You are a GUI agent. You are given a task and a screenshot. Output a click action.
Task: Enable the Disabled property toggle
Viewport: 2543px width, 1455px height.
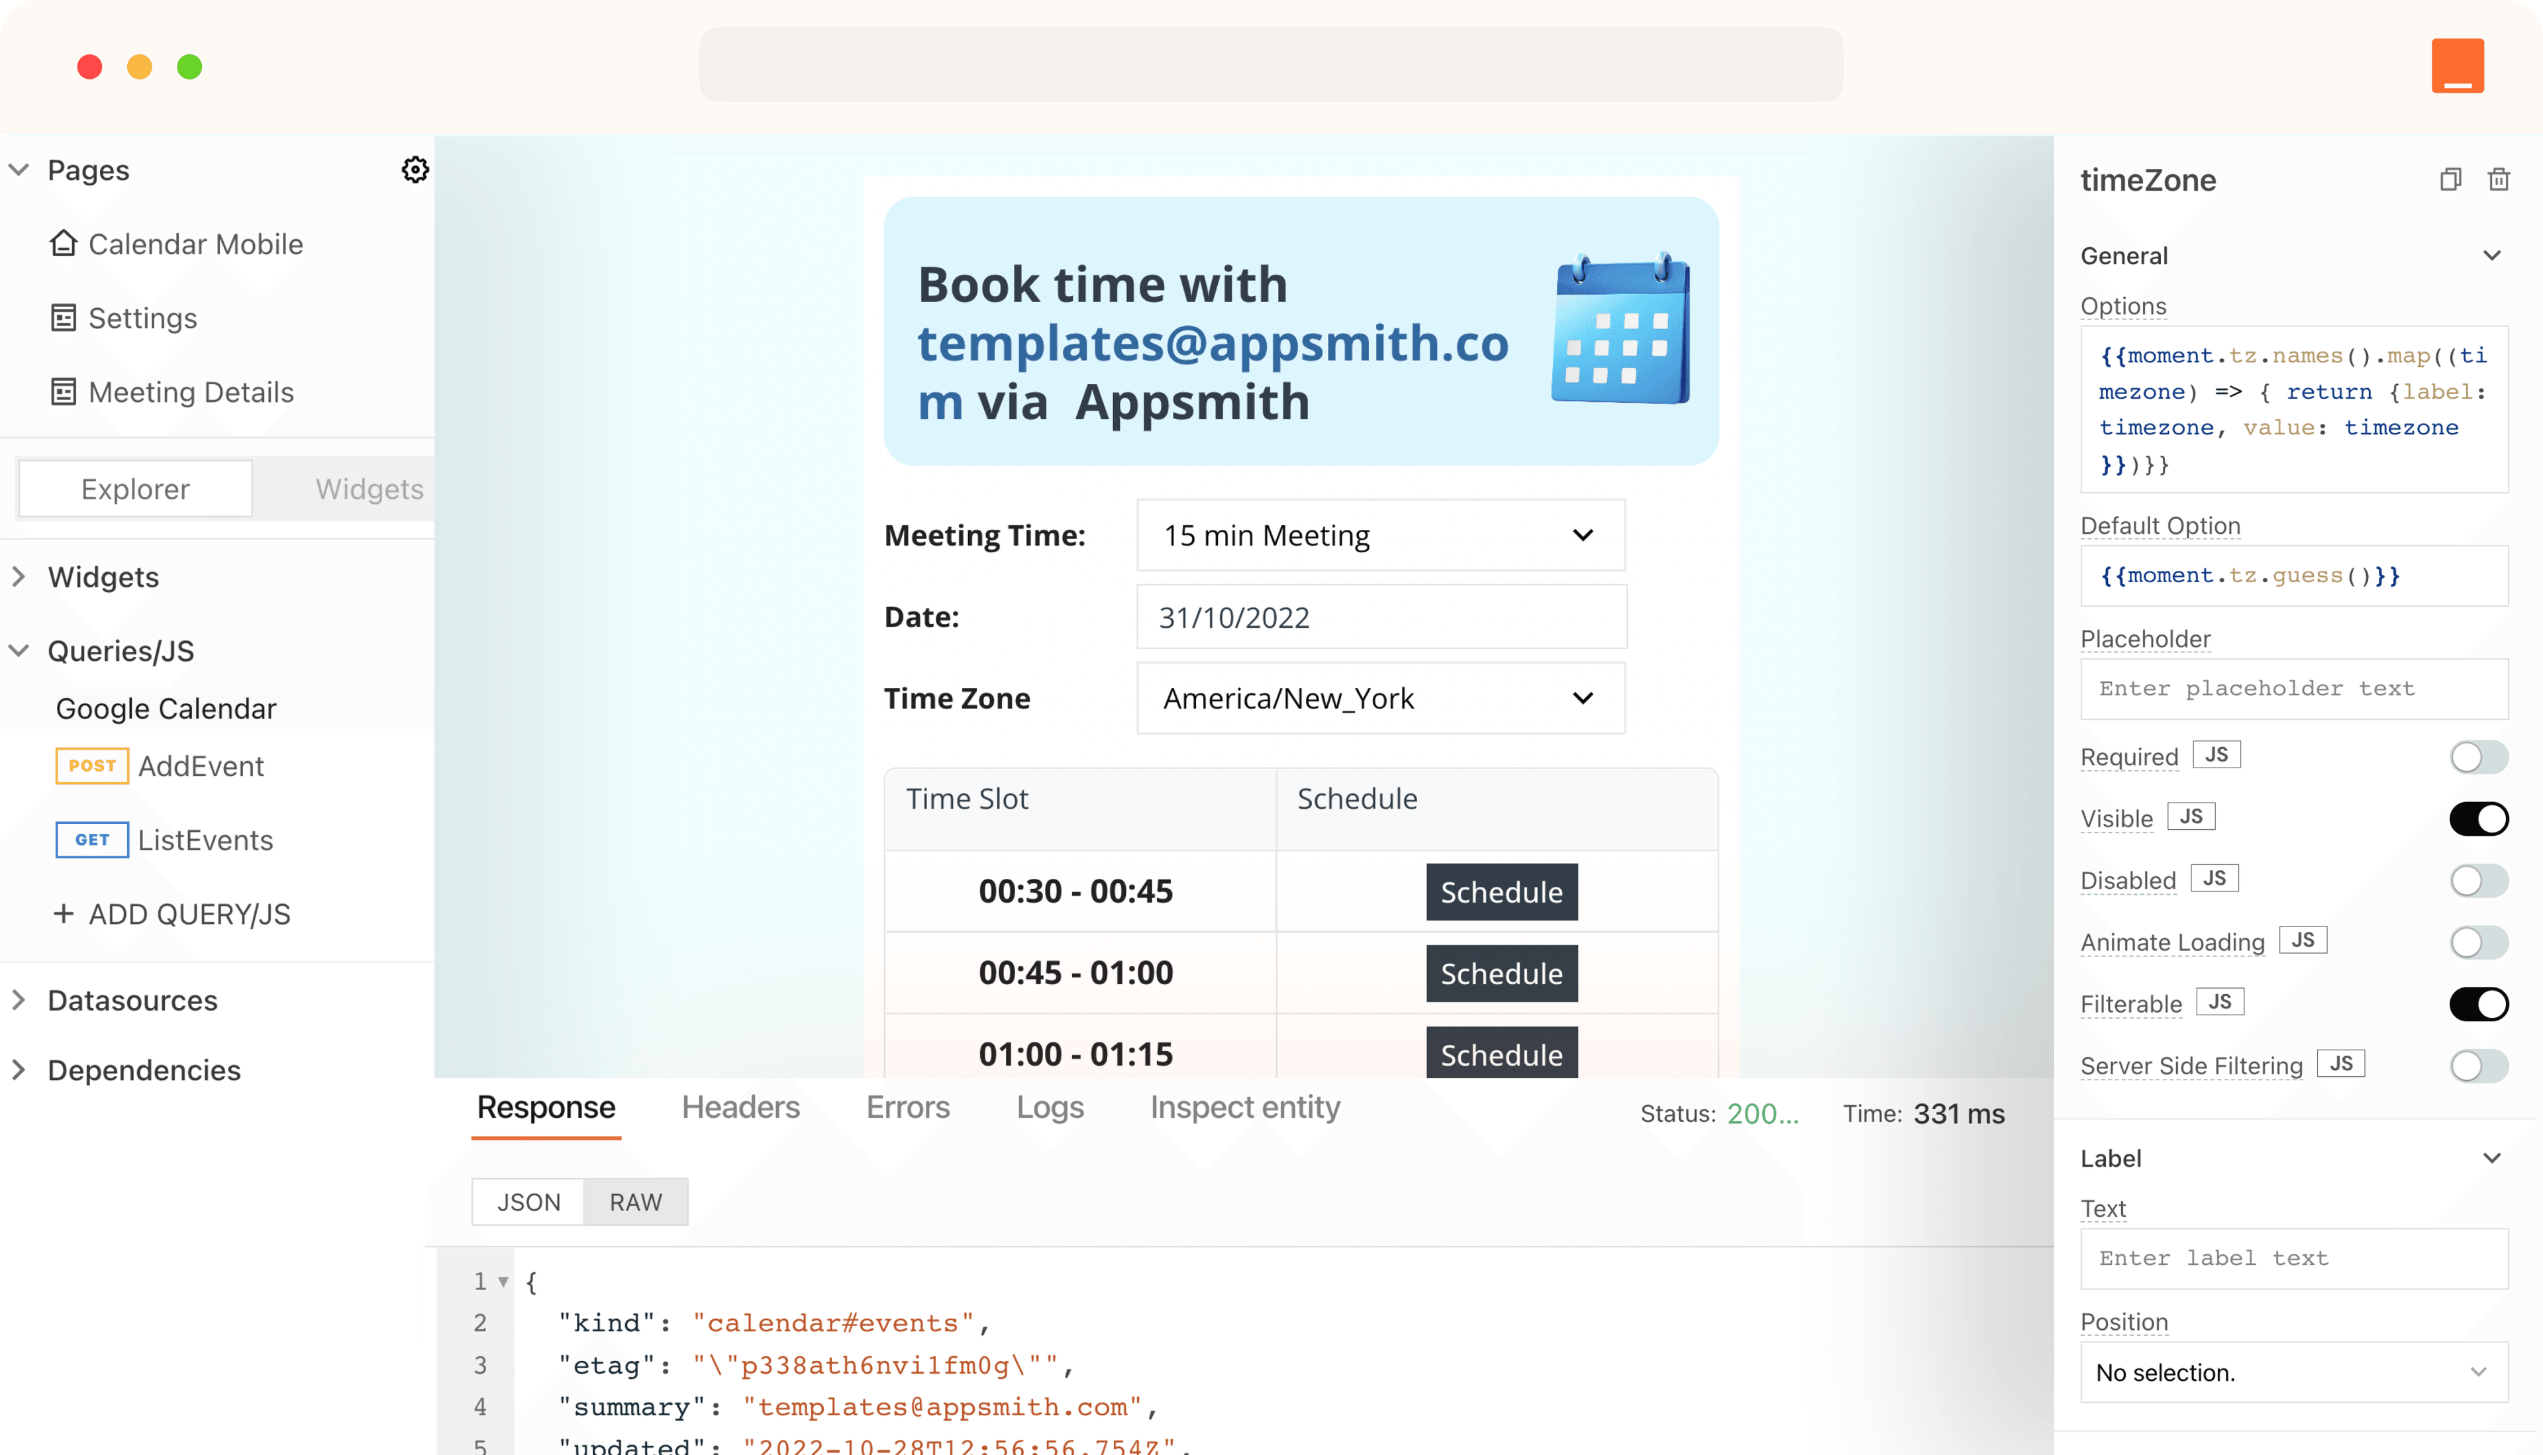point(2478,880)
